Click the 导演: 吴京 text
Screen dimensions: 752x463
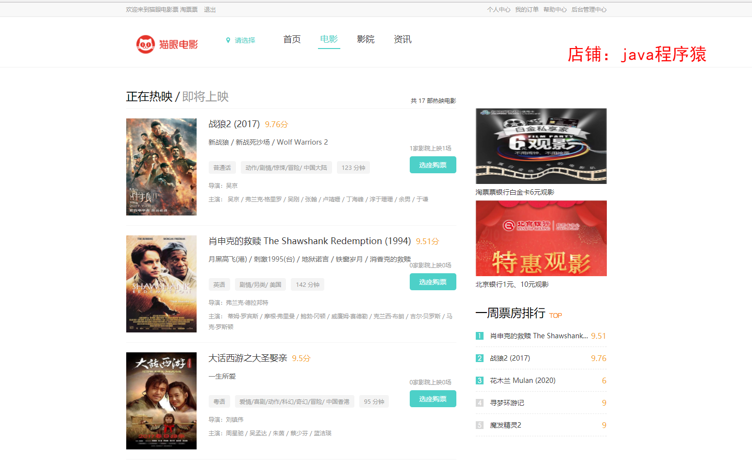coord(223,186)
